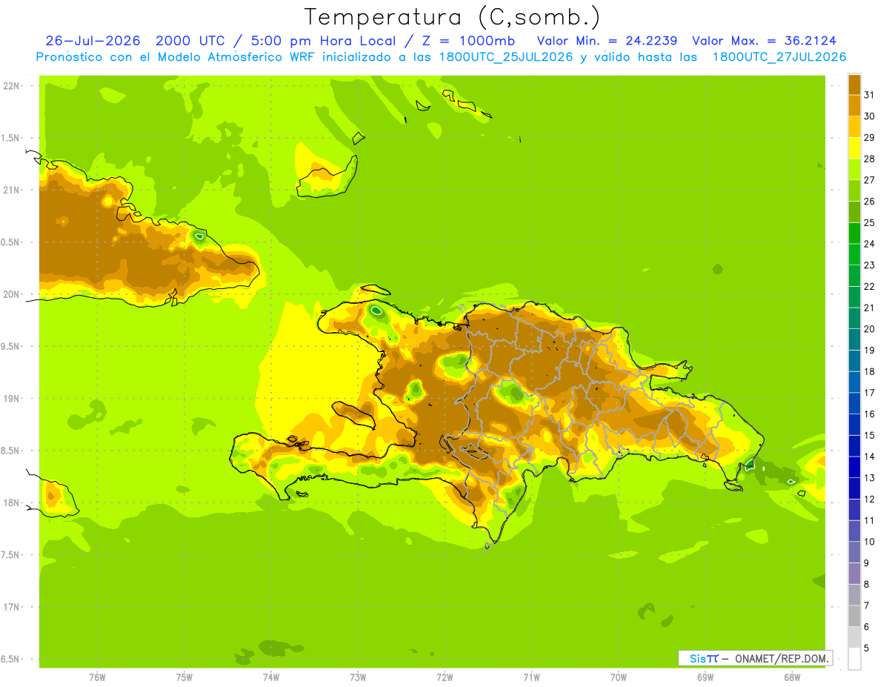Click the "70W" longitude axis label
889x687 pixels.
[619, 677]
